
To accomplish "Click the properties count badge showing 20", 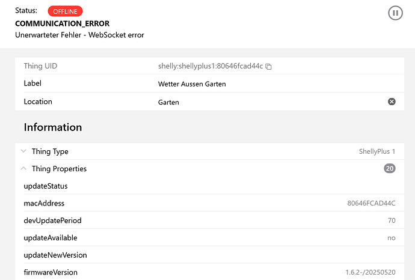I will coord(390,169).
